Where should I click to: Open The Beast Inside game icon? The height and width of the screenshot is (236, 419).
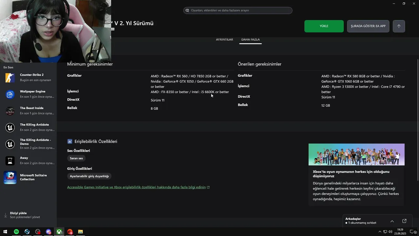(10, 111)
